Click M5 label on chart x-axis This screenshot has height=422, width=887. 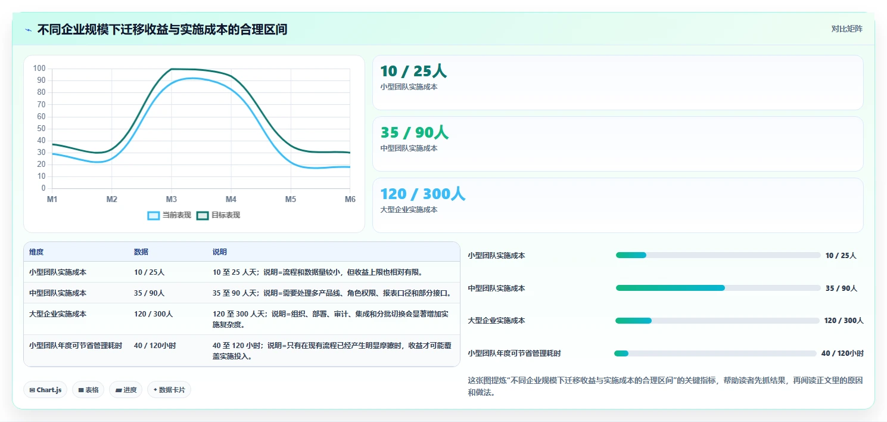[x=291, y=199]
